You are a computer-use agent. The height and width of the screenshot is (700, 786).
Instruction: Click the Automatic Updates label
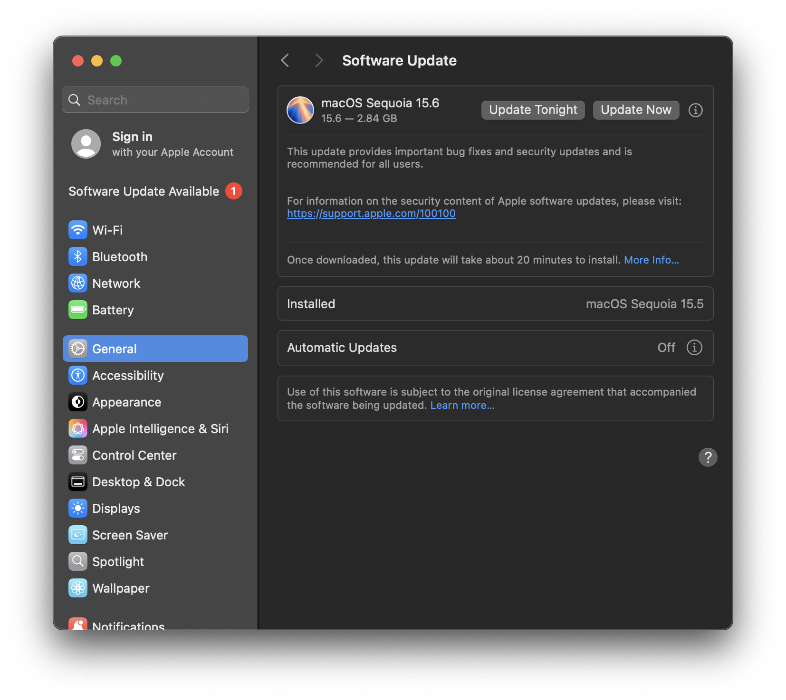point(342,348)
